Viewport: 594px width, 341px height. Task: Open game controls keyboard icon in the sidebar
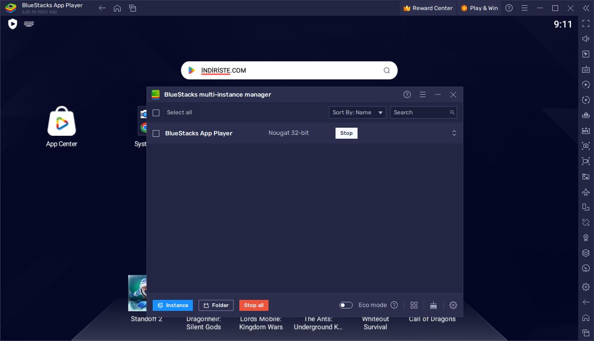(586, 69)
